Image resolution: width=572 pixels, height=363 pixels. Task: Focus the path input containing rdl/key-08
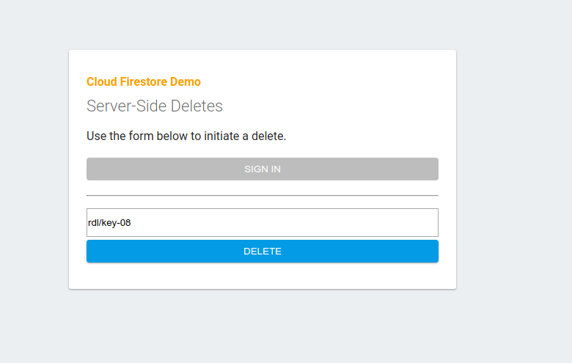(263, 222)
